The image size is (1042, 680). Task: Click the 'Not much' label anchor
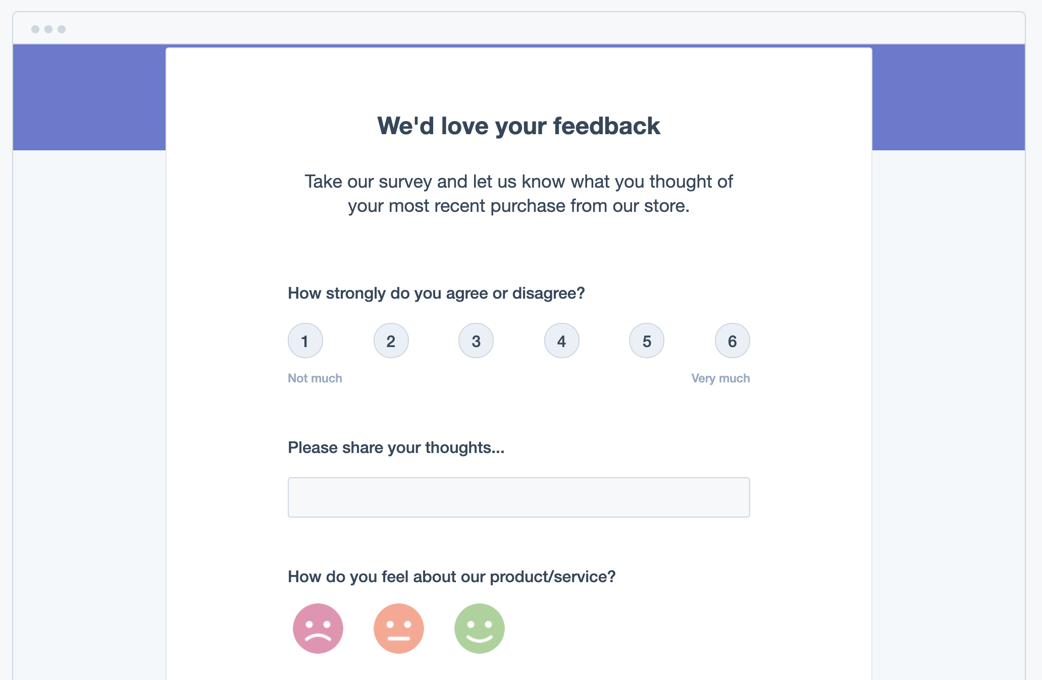click(x=313, y=377)
